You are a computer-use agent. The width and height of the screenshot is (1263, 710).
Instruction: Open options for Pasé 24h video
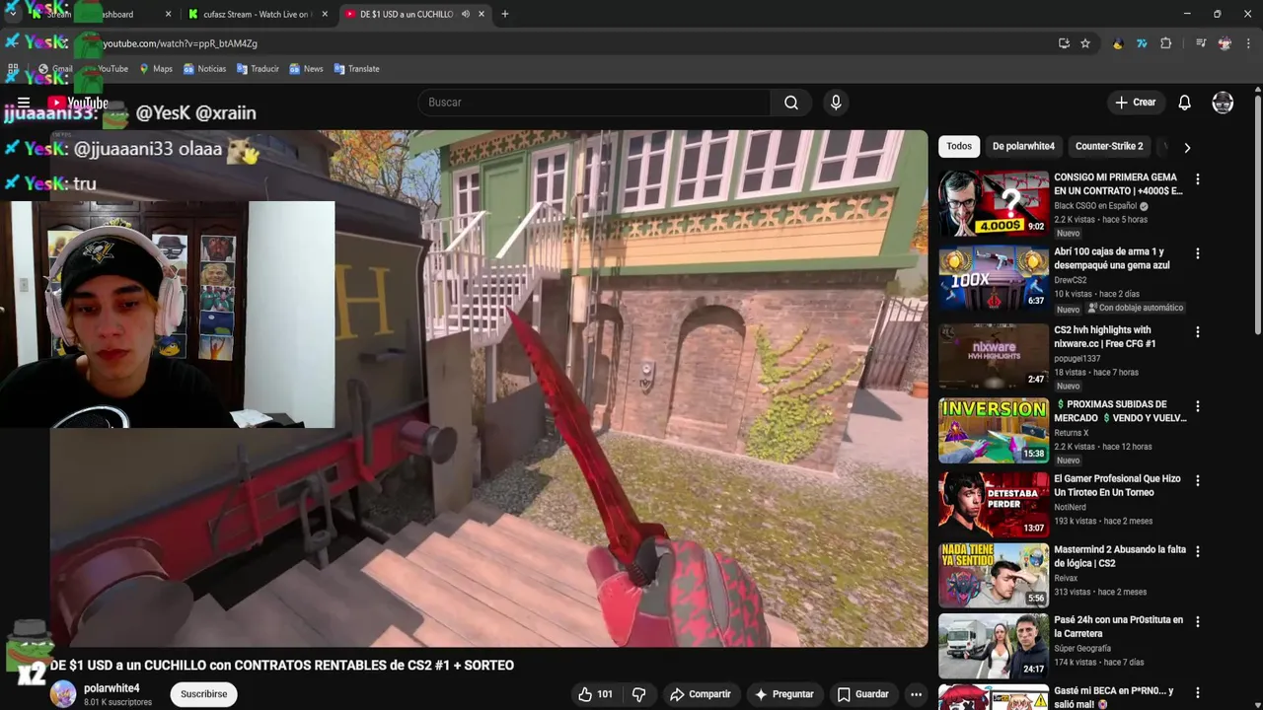pyautogui.click(x=1197, y=622)
